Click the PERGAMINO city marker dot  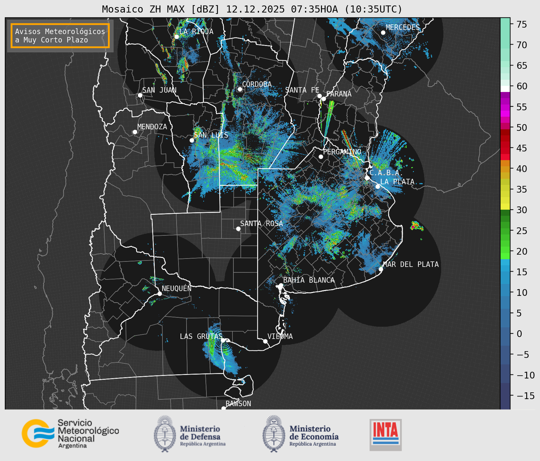321,156
